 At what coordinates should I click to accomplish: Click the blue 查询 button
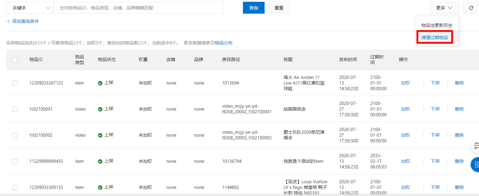coord(254,8)
